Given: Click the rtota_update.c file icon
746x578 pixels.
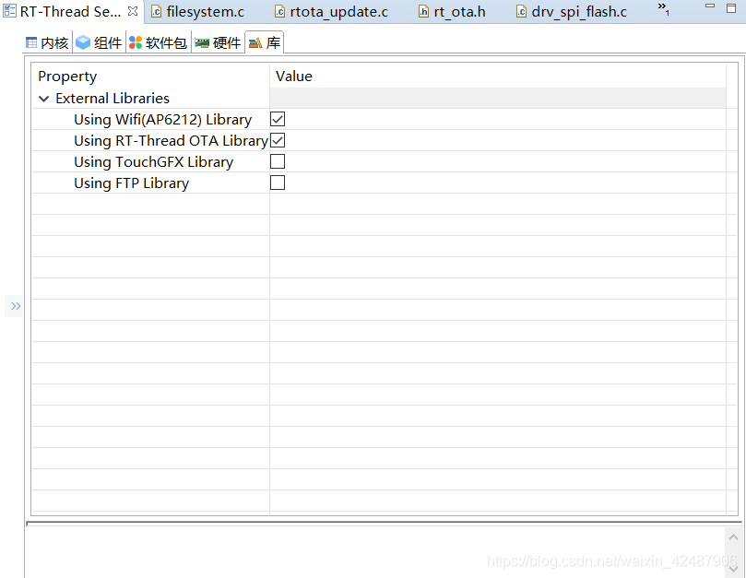Looking at the screenshot, I should (x=279, y=11).
